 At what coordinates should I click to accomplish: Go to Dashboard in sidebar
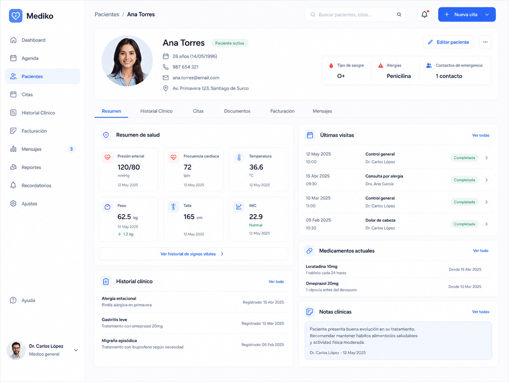(x=43, y=40)
